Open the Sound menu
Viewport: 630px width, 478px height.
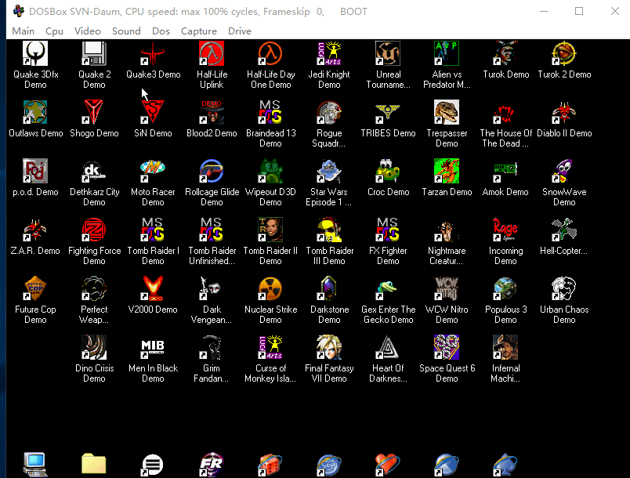[126, 31]
